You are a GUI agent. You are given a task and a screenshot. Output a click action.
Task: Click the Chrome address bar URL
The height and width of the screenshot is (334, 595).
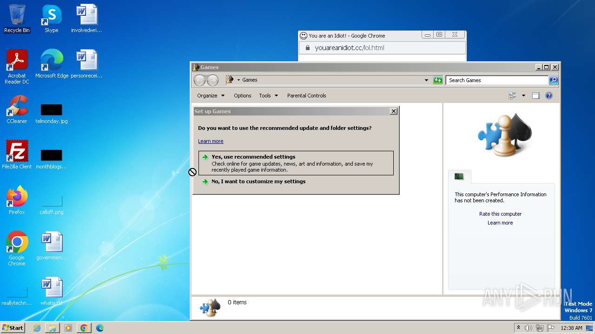349,48
